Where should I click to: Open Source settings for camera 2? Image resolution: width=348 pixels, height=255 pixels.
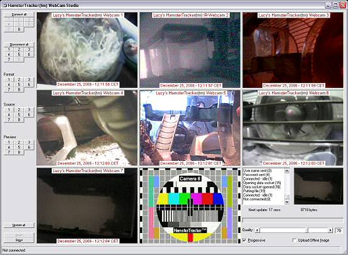tap(19, 110)
